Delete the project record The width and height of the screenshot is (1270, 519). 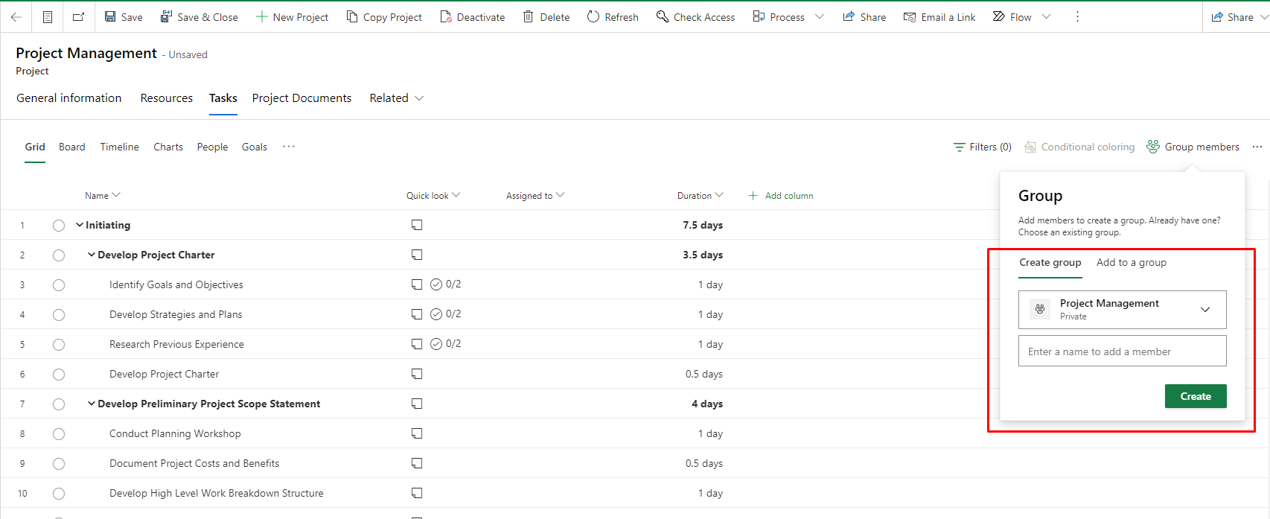[x=546, y=16]
